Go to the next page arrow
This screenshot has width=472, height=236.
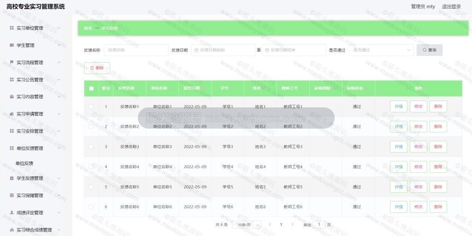[292, 224]
